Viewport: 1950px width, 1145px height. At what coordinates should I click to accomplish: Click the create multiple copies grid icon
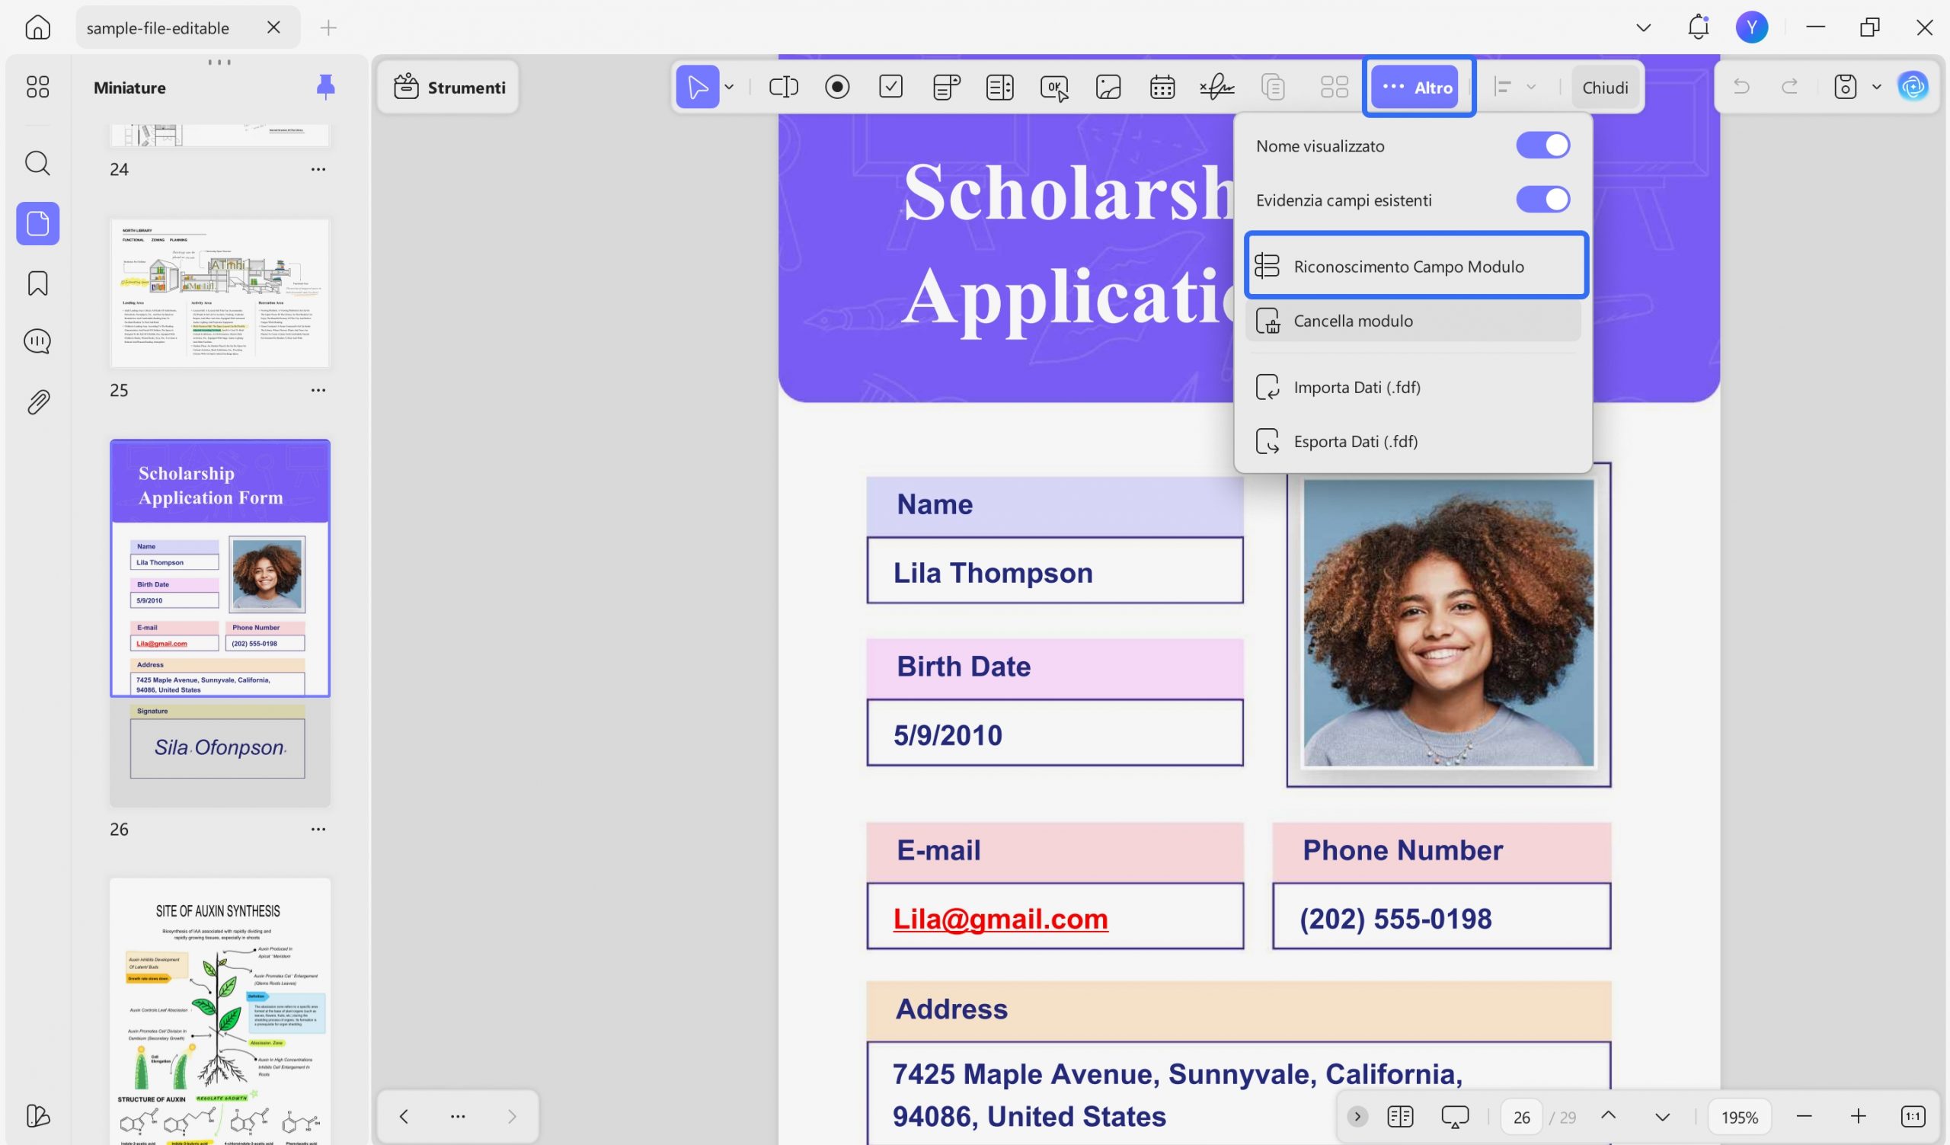coord(1334,87)
